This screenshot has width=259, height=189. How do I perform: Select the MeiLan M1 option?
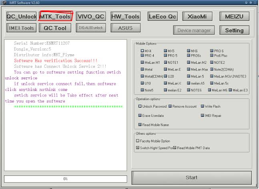(142, 62)
